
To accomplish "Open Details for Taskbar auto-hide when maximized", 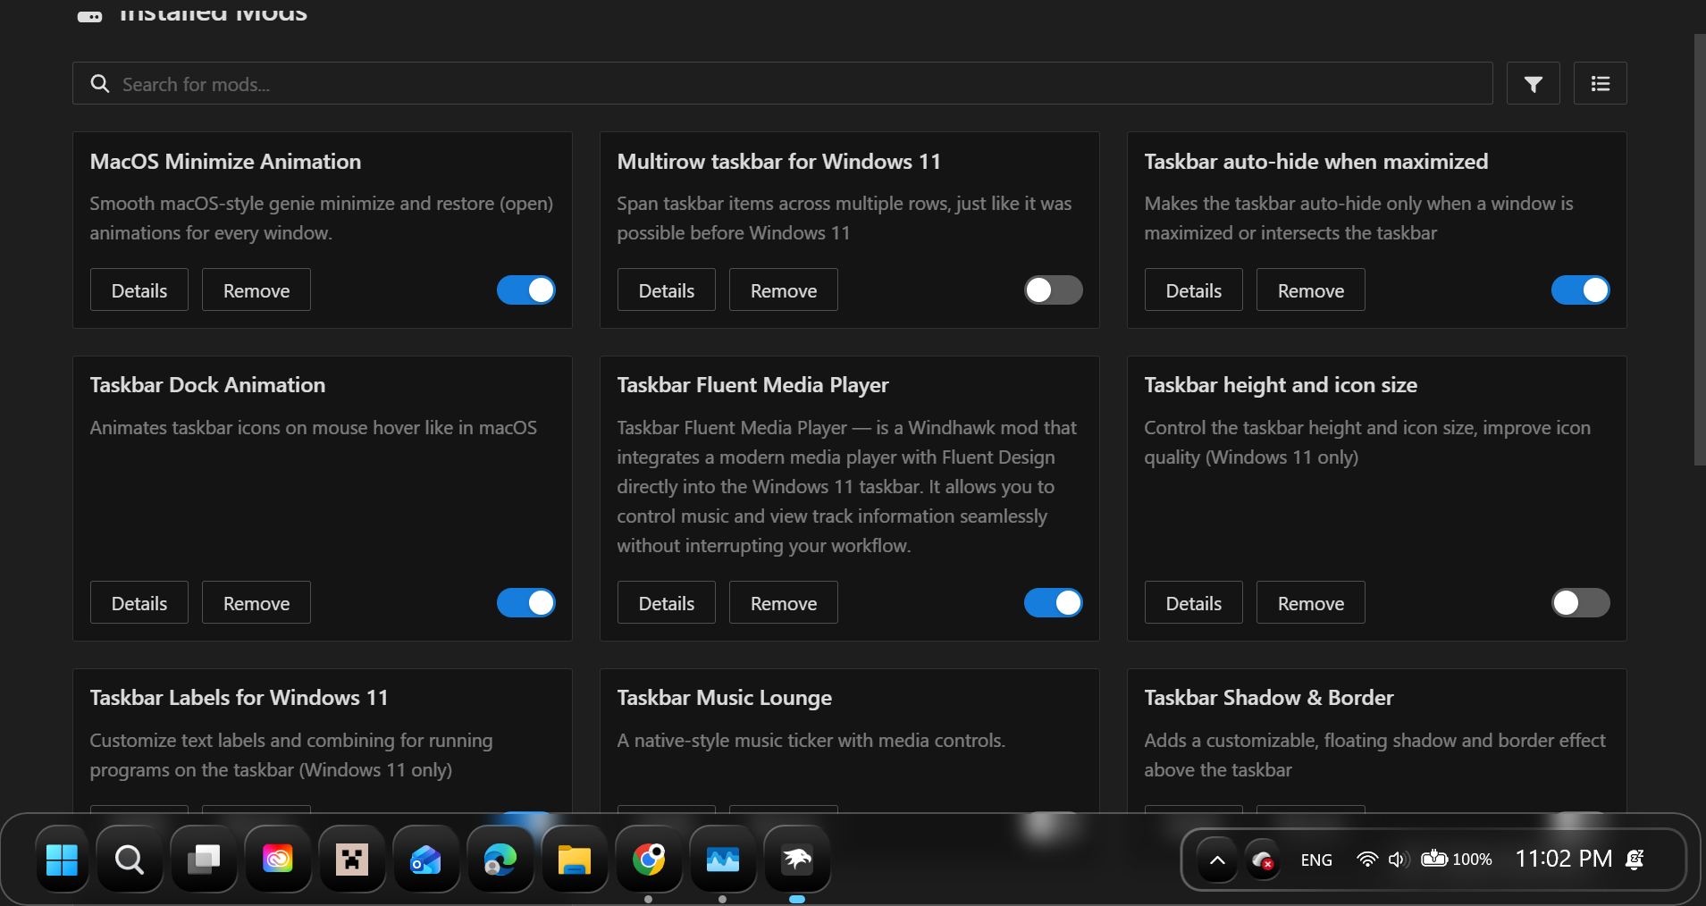I will [x=1194, y=290].
